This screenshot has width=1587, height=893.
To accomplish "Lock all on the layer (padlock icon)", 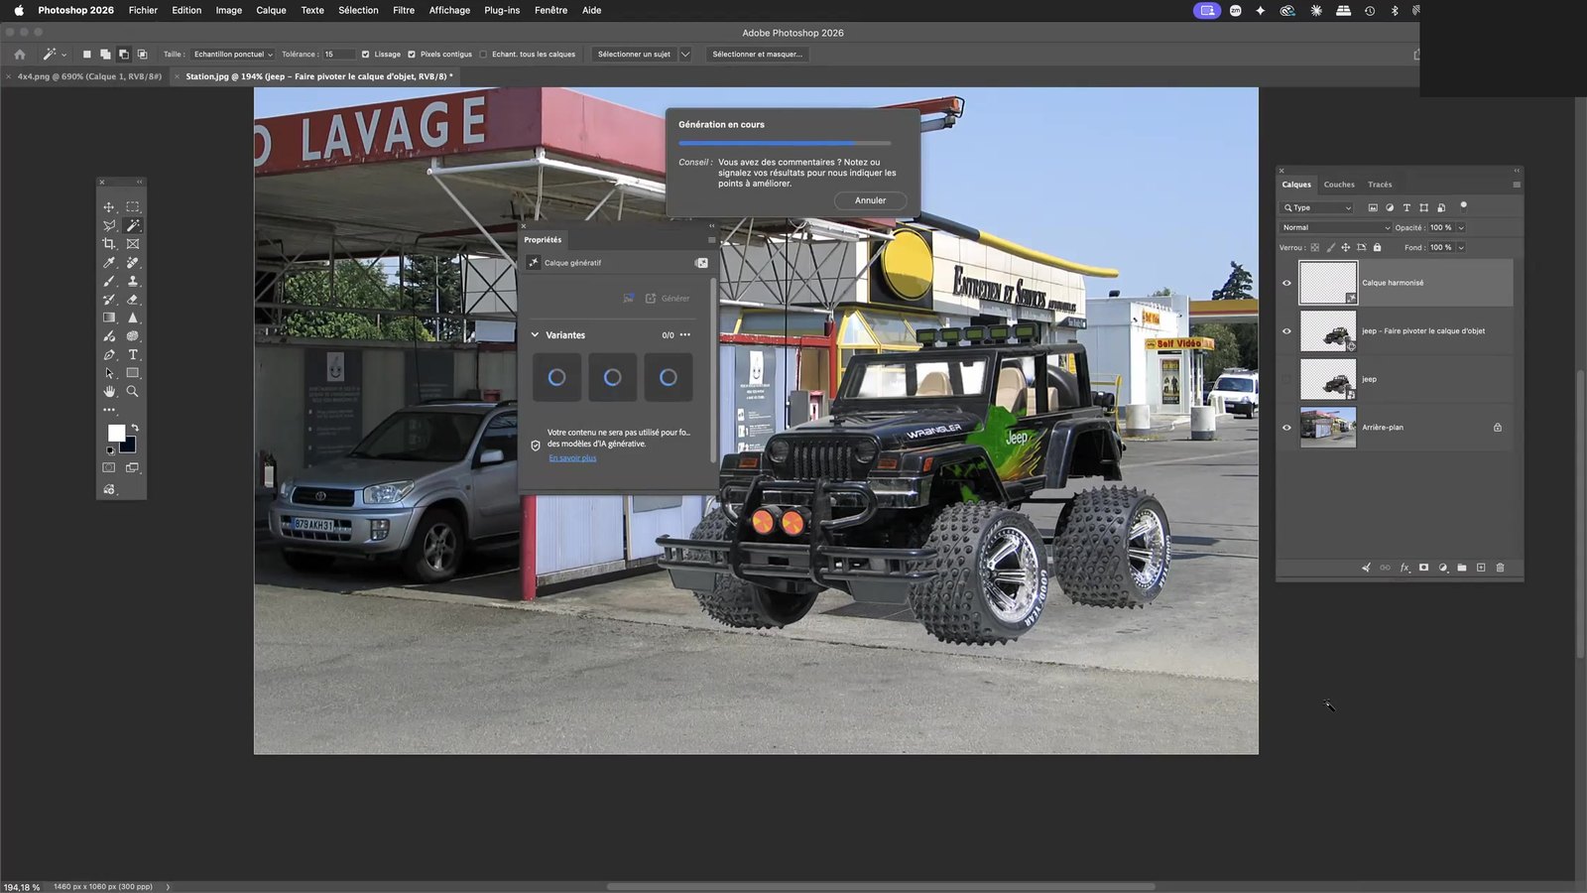I will (1377, 247).
